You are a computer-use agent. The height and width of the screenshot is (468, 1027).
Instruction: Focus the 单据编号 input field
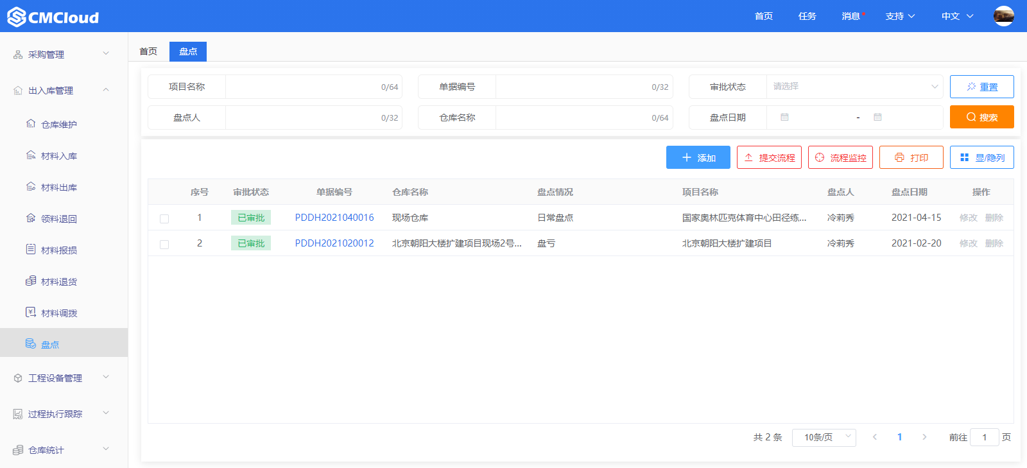pos(584,87)
